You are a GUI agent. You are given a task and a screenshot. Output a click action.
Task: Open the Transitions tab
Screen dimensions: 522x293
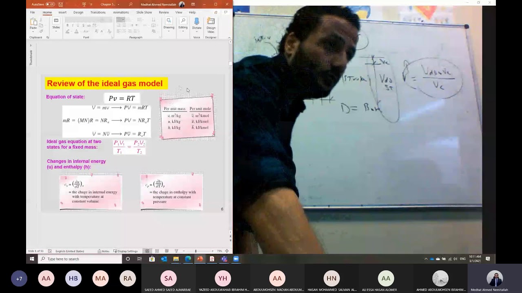coord(98,12)
